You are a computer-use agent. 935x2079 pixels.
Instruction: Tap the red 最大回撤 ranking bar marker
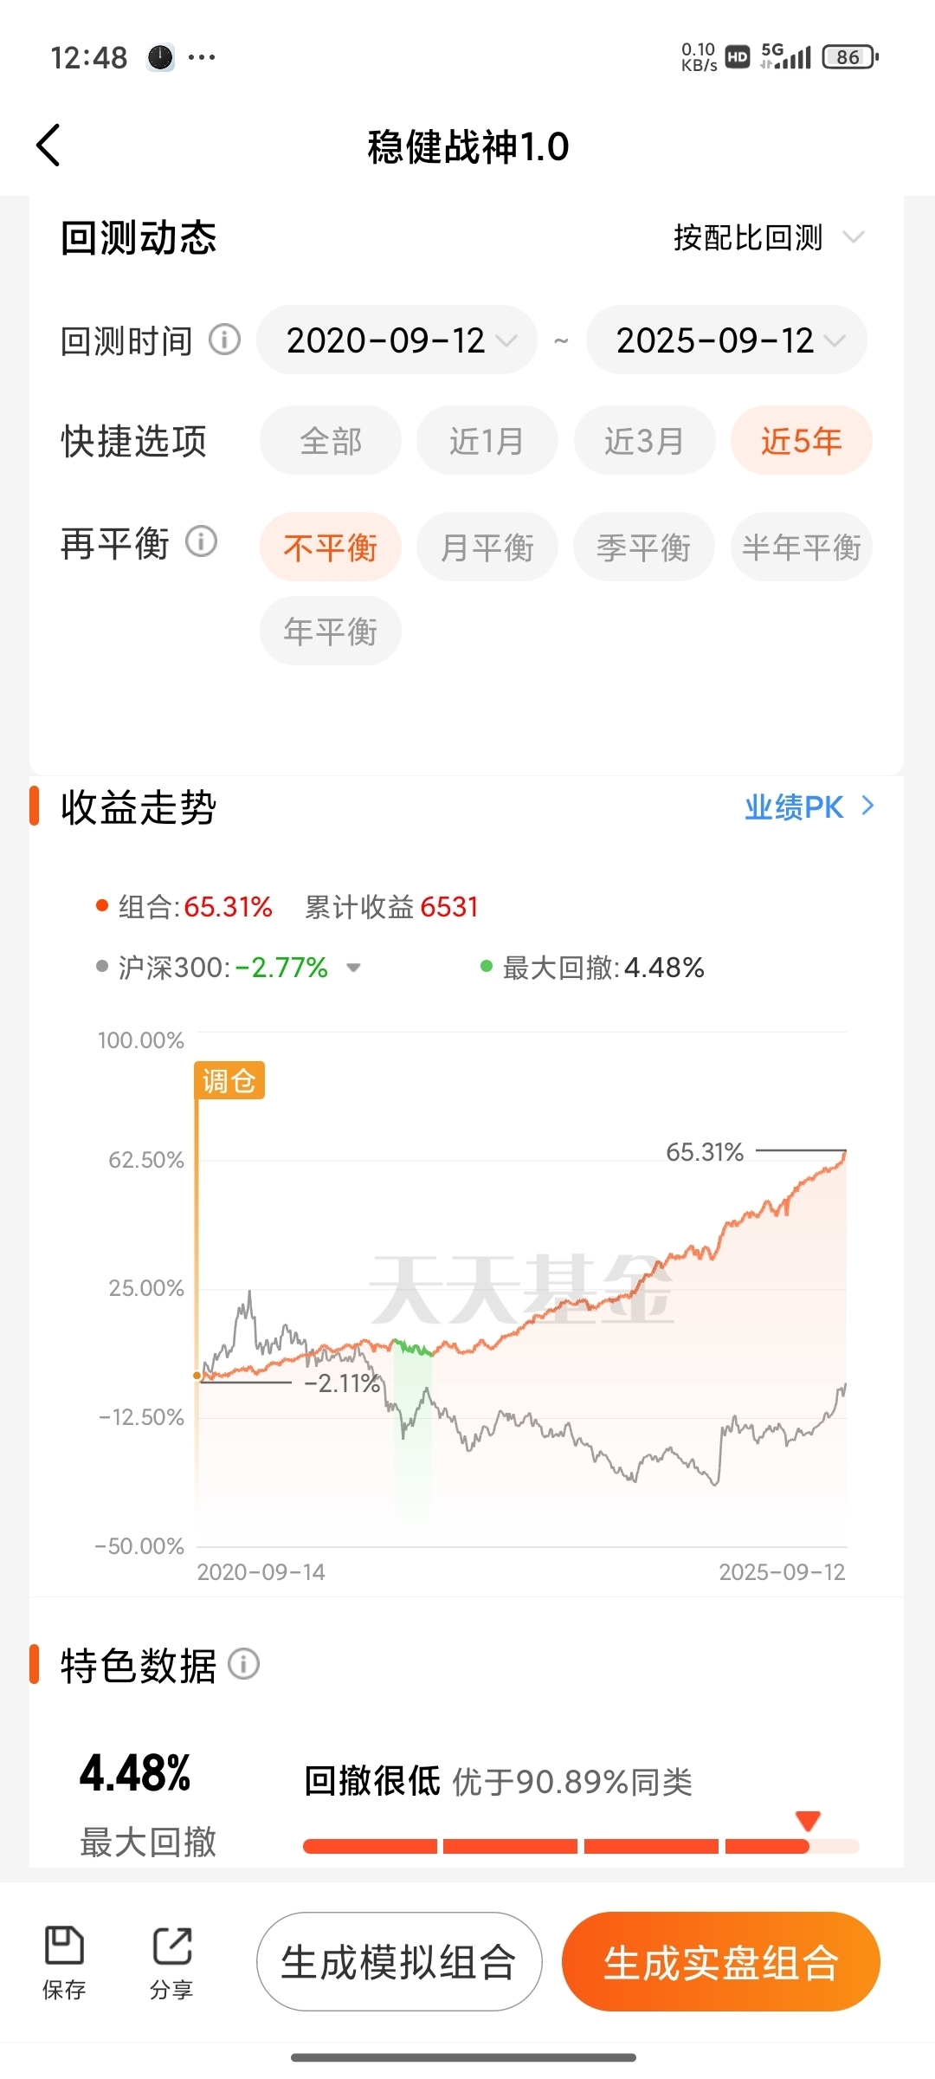click(808, 1822)
